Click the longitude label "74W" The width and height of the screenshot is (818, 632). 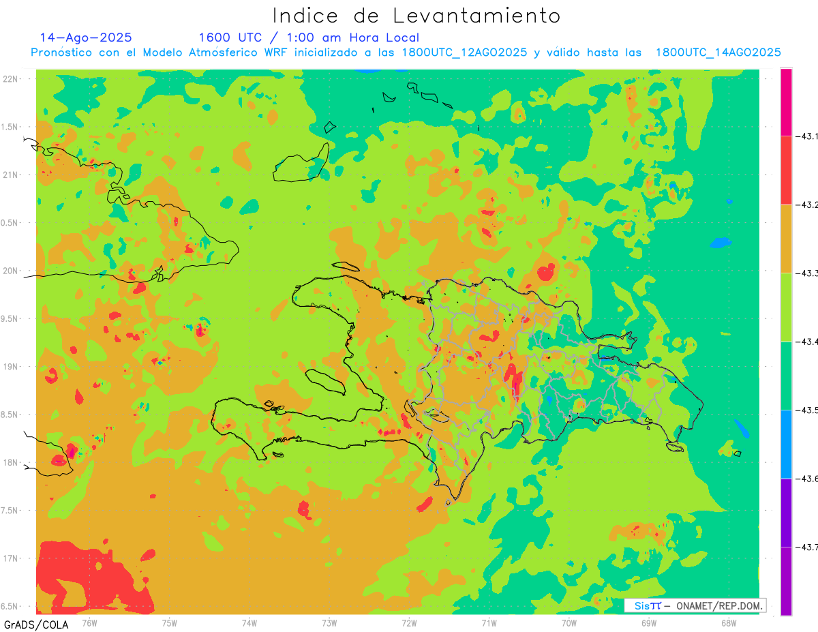[249, 622]
